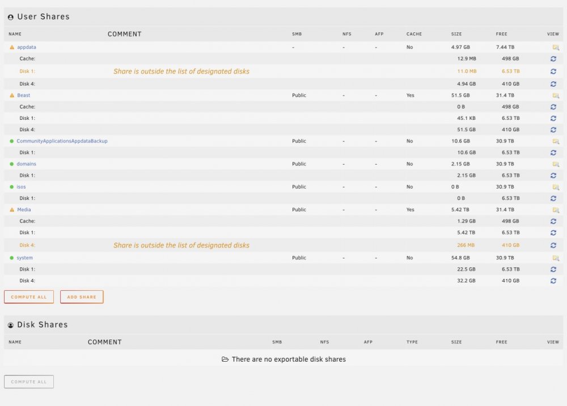This screenshot has height=406, width=567.
Task: Click greyed Compute All under Disk Shares
Action: click(29, 382)
